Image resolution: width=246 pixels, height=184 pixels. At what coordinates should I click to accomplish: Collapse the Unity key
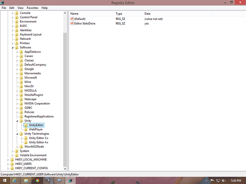click(17, 121)
